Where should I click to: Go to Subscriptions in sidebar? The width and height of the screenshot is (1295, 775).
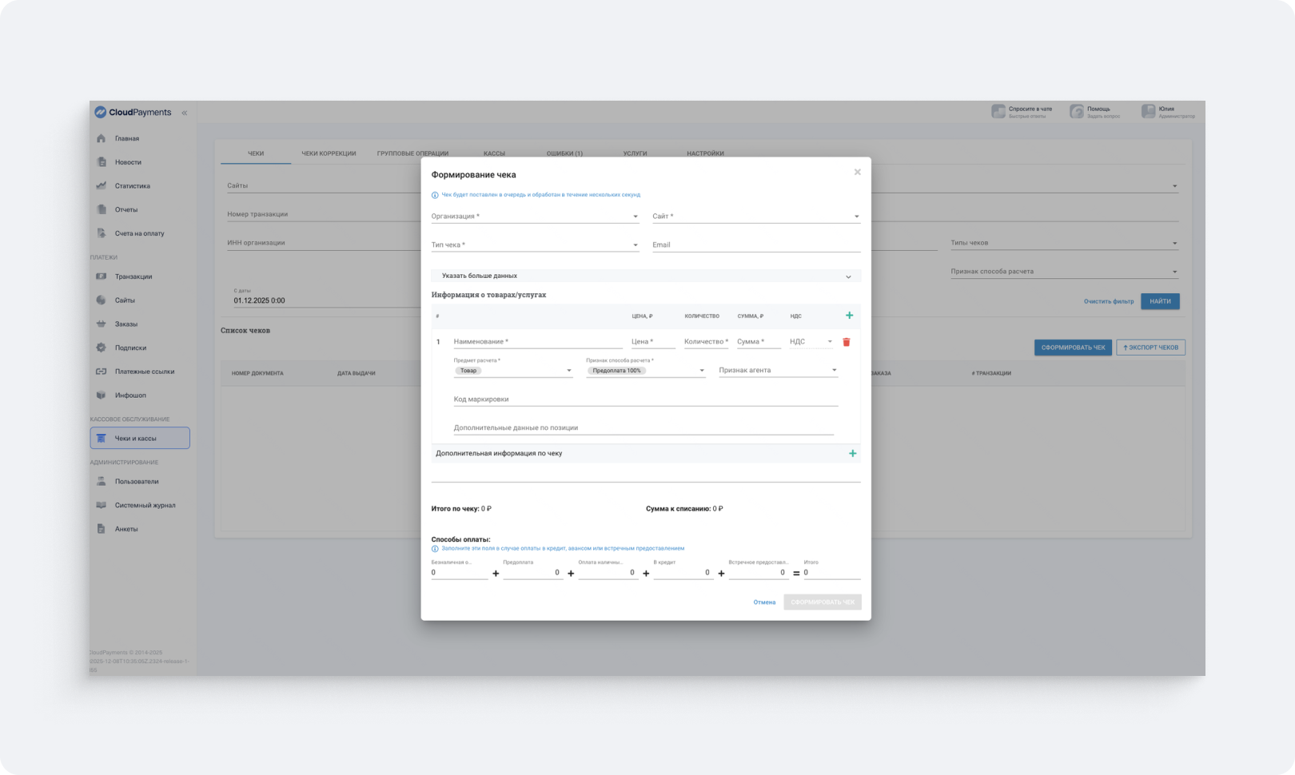pos(130,348)
